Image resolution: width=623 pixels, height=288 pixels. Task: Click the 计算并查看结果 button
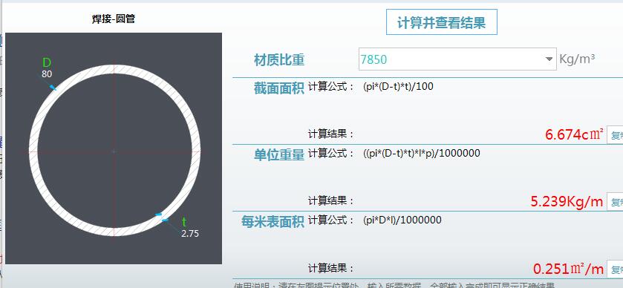click(x=441, y=22)
